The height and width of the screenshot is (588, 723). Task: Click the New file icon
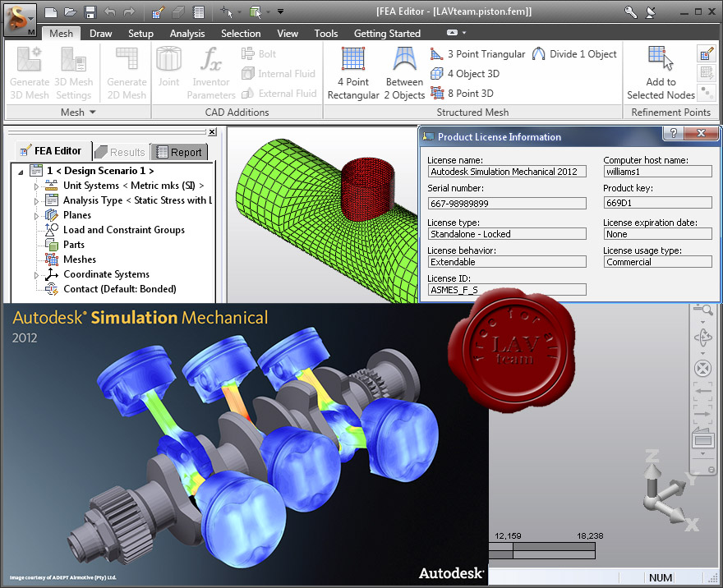pyautogui.click(x=51, y=12)
